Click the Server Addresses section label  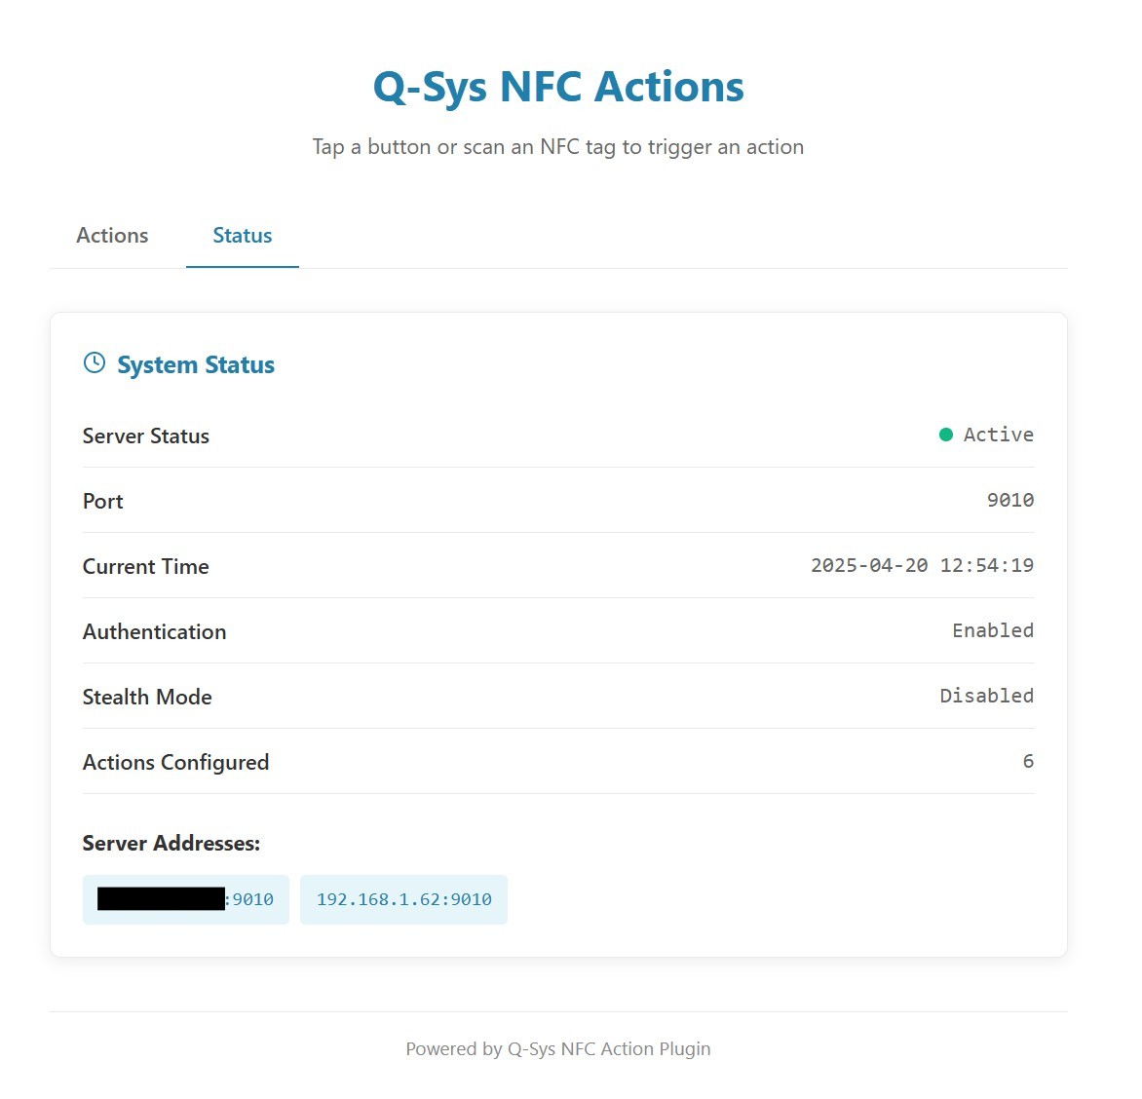(171, 843)
